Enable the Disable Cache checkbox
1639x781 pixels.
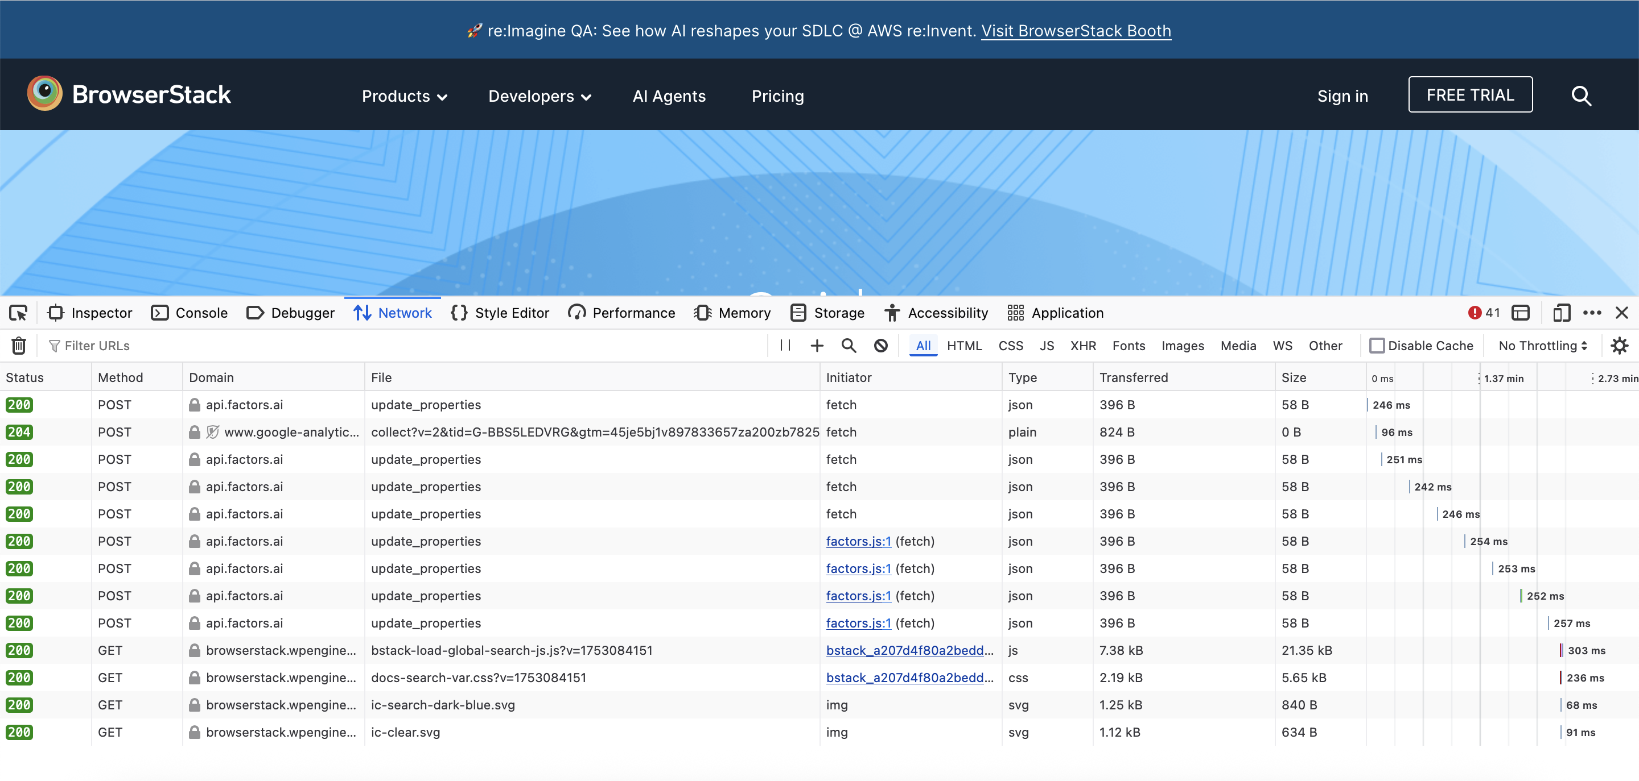click(x=1377, y=345)
